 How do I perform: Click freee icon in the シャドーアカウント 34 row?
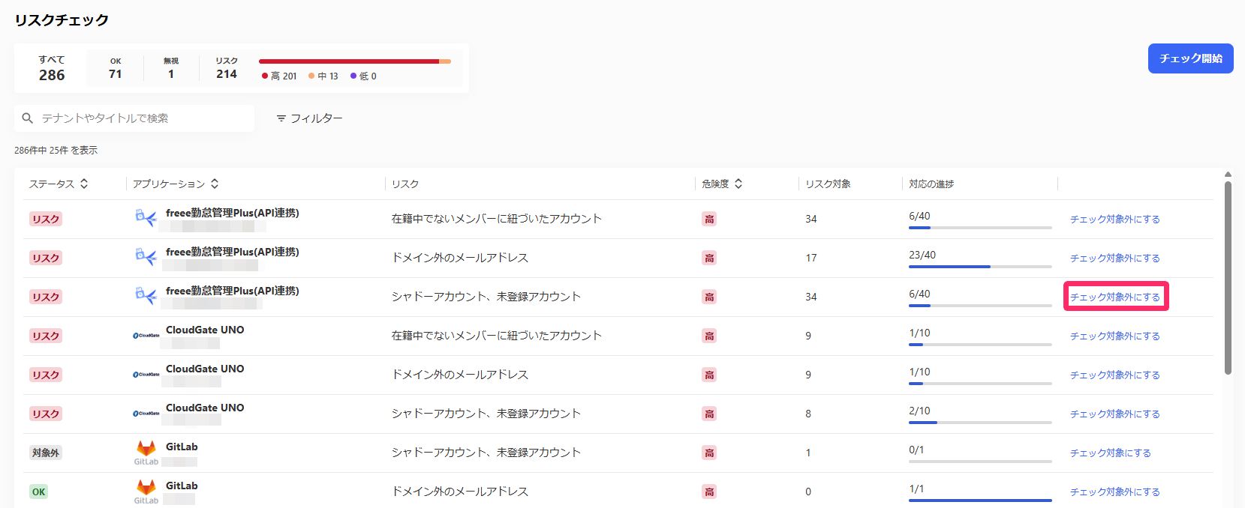tap(146, 296)
